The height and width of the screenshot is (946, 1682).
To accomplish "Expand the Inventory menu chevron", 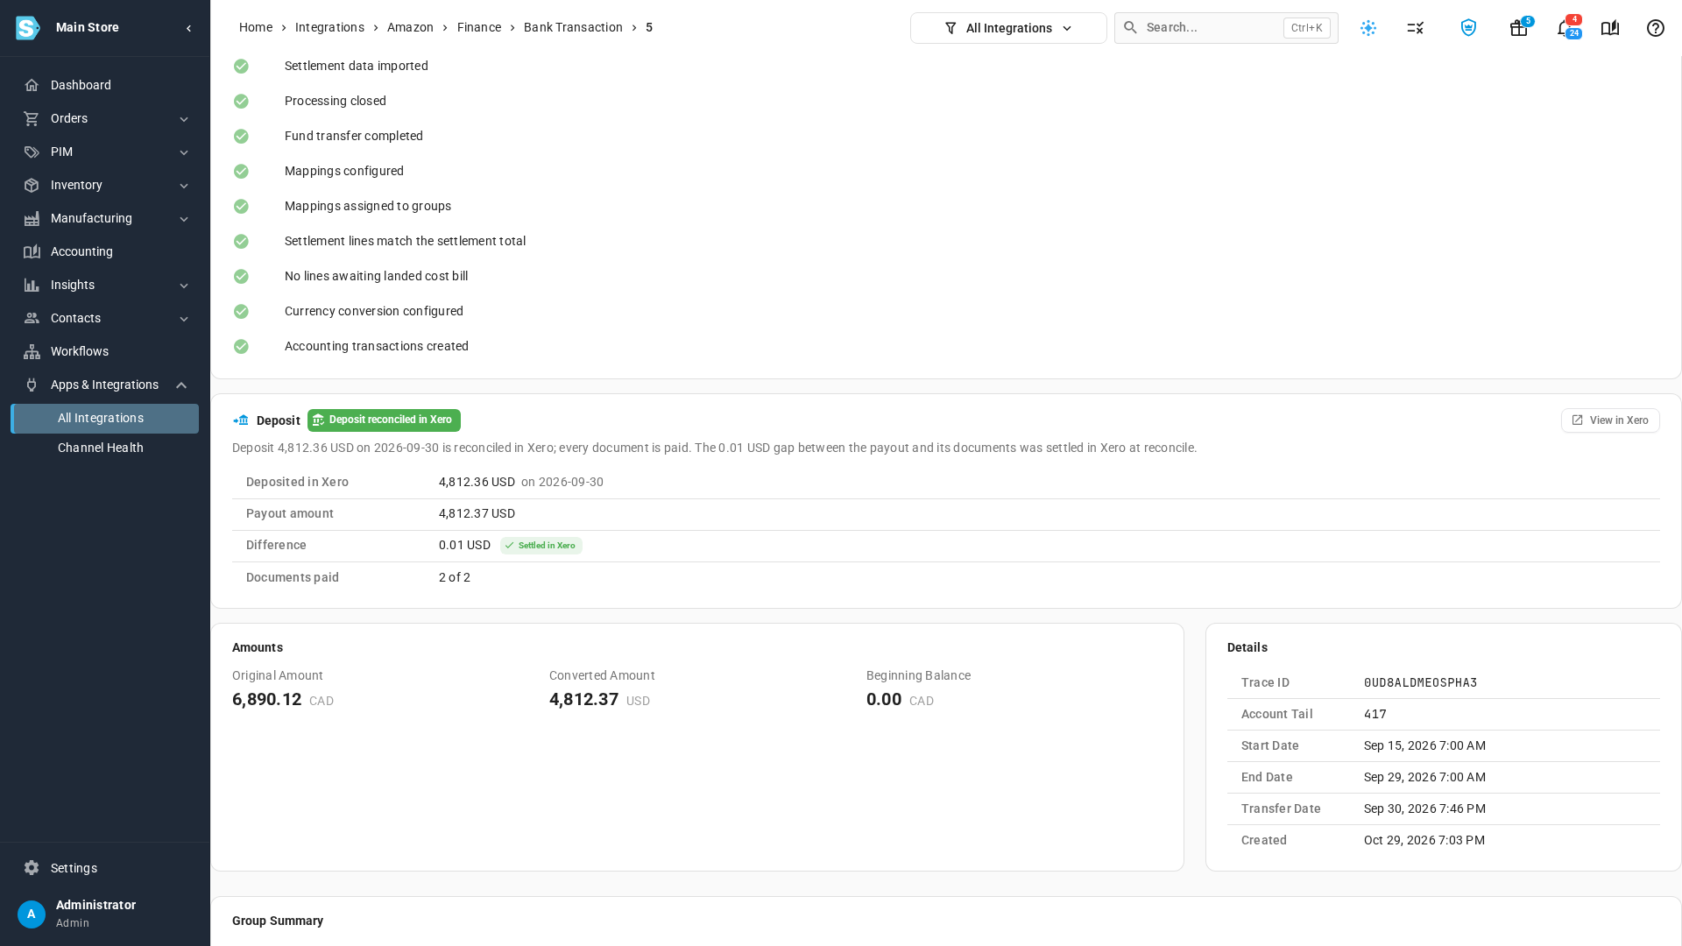I will pyautogui.click(x=184, y=186).
